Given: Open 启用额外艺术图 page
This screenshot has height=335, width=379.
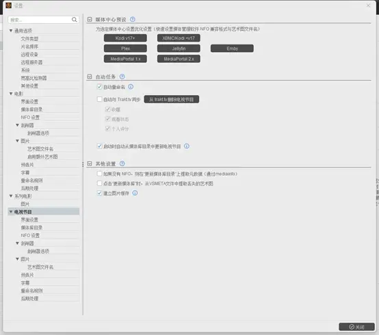Looking at the screenshot, I should (42, 157).
